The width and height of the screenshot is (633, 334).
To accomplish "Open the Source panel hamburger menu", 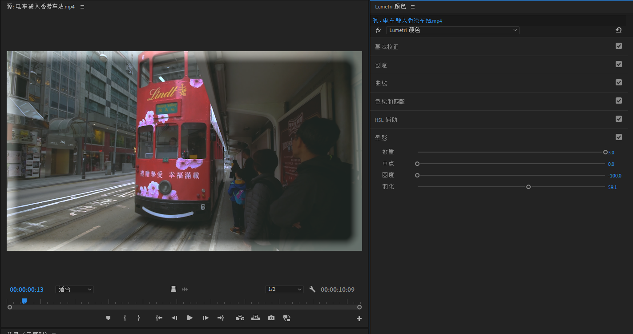I will tap(82, 7).
